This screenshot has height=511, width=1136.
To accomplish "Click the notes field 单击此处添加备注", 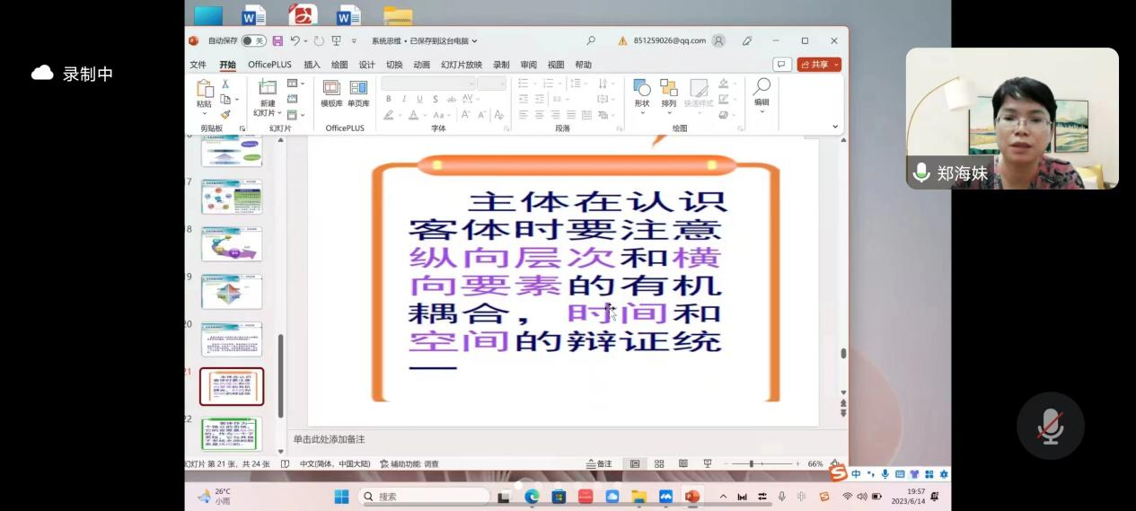I will (330, 439).
